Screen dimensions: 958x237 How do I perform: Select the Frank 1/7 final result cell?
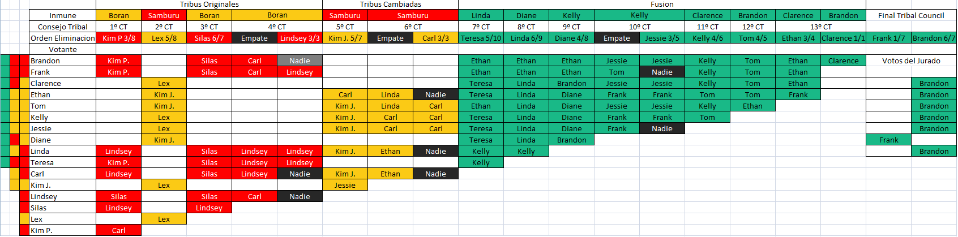coord(888,38)
